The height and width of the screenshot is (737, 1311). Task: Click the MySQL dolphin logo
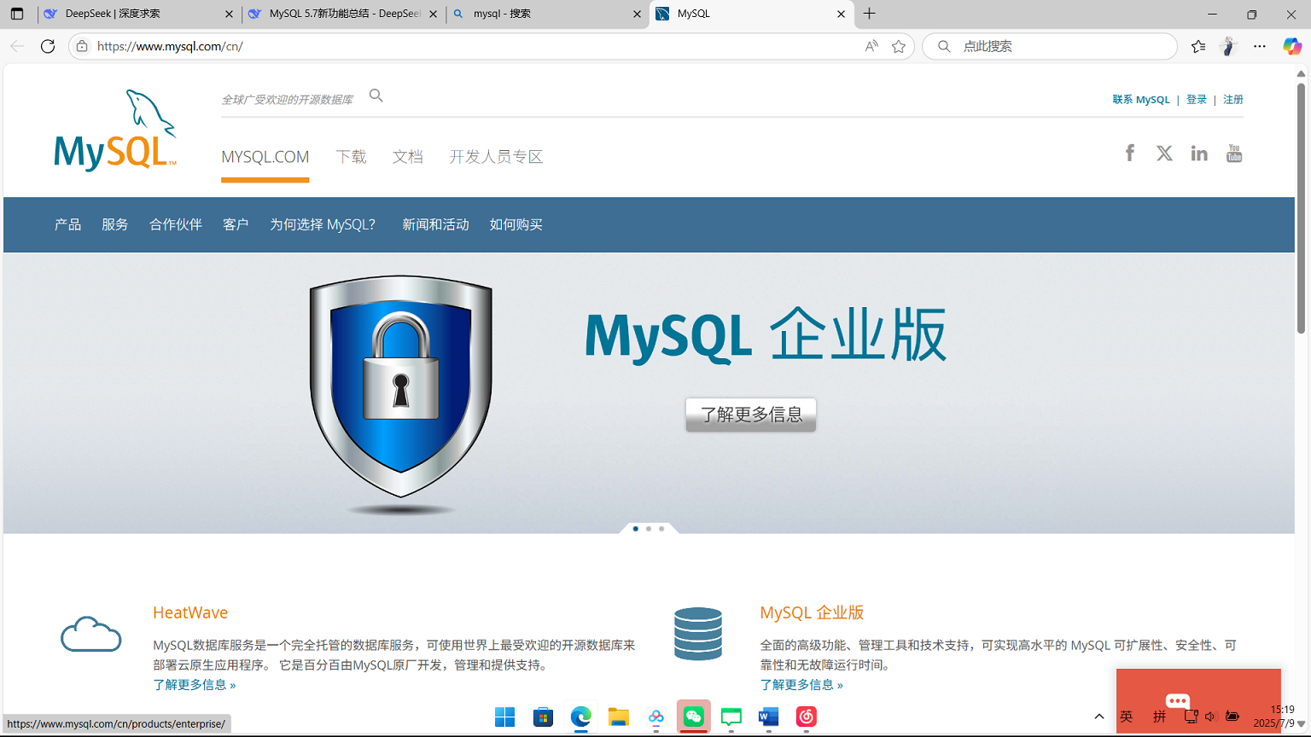[115, 126]
